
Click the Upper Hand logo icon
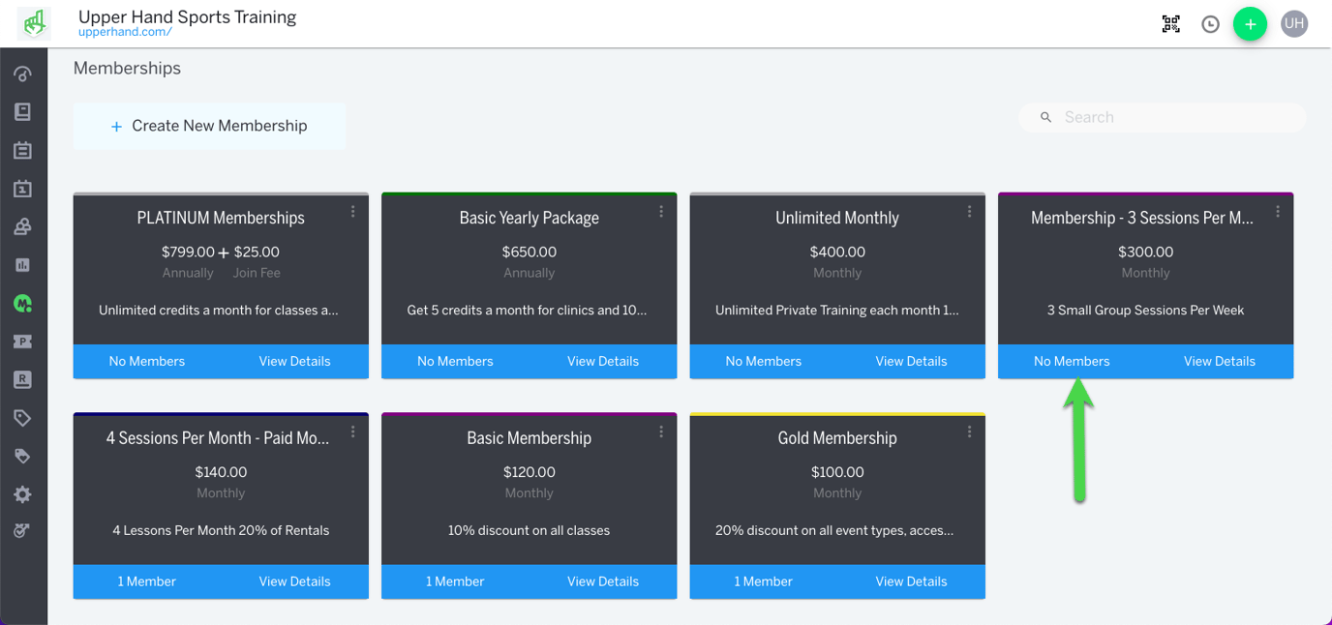click(35, 23)
